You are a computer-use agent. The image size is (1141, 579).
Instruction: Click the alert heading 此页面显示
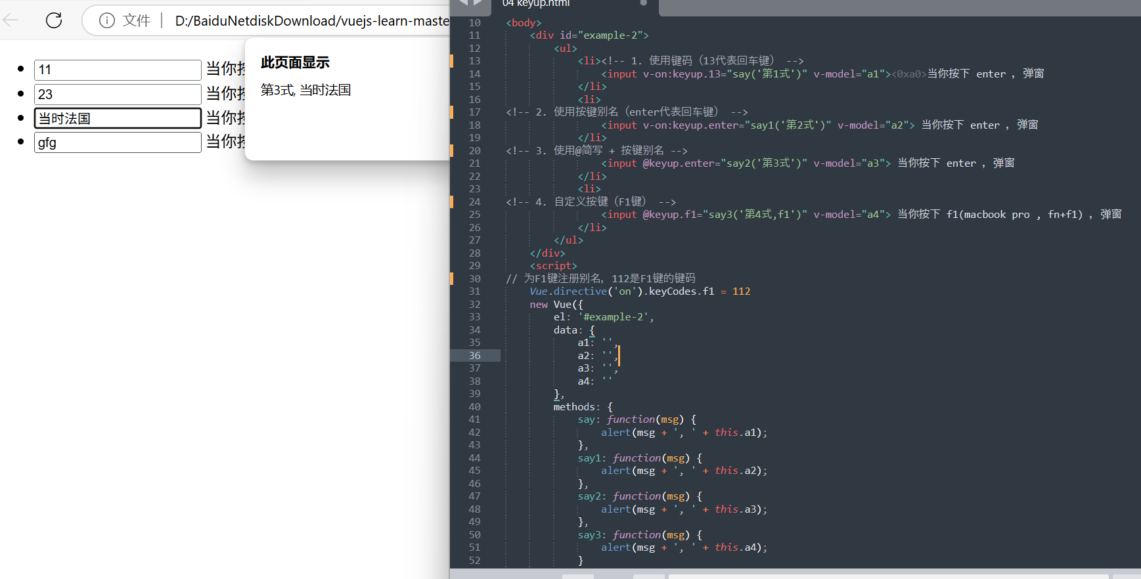coord(295,62)
